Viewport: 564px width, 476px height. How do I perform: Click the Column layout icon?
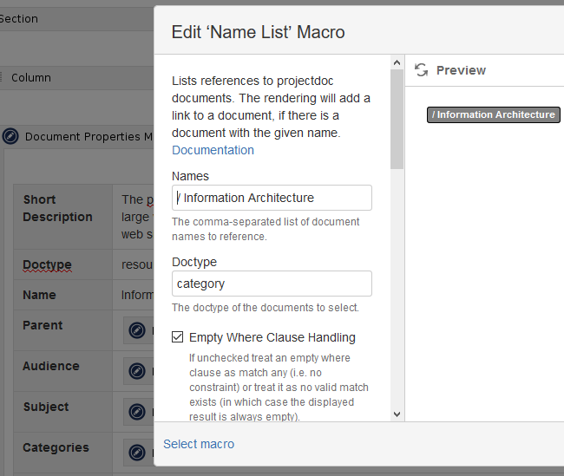click(3, 78)
